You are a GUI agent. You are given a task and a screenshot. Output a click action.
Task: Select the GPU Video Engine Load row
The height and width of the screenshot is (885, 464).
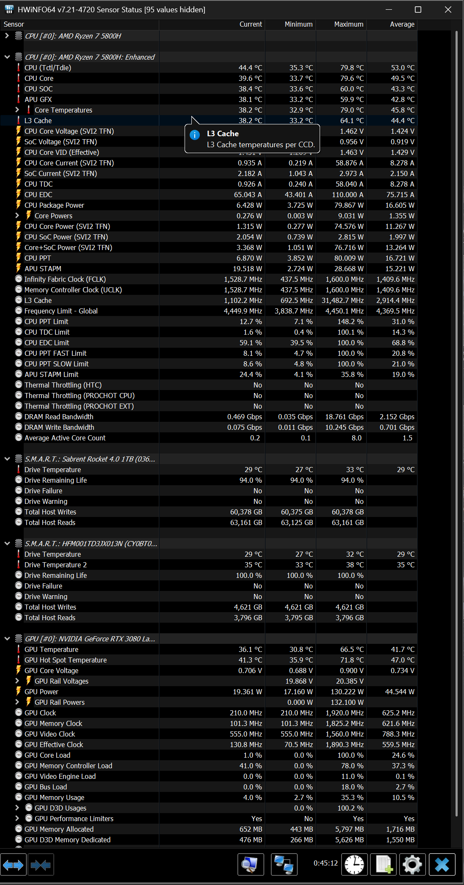pos(209,776)
